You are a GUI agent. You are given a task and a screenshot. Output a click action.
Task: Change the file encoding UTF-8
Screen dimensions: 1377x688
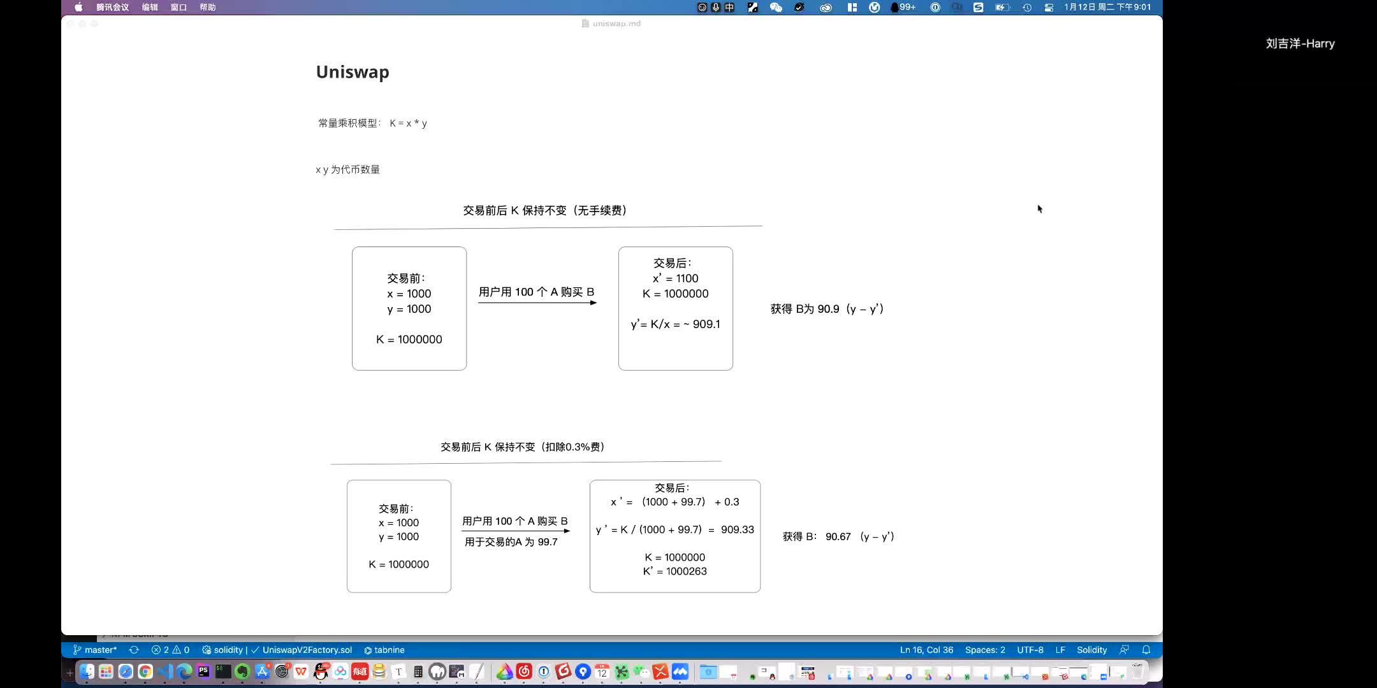point(1030,650)
